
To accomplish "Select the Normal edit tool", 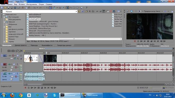I will pyautogui.click(x=68, y=8).
